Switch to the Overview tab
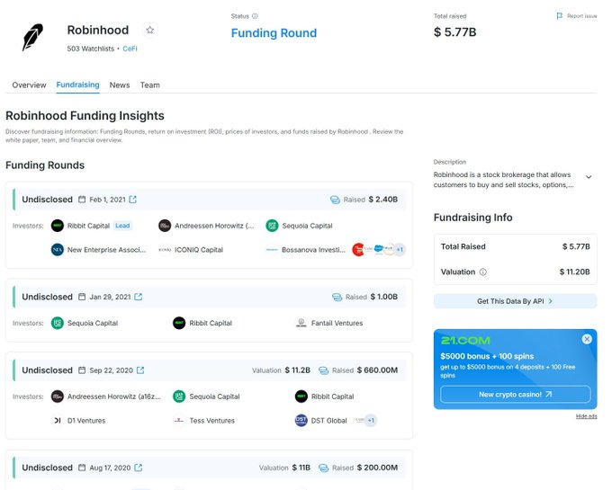 [x=29, y=85]
